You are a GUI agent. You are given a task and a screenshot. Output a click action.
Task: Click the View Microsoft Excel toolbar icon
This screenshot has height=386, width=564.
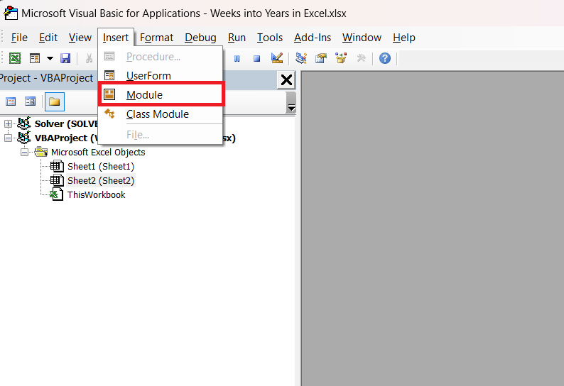(15, 58)
